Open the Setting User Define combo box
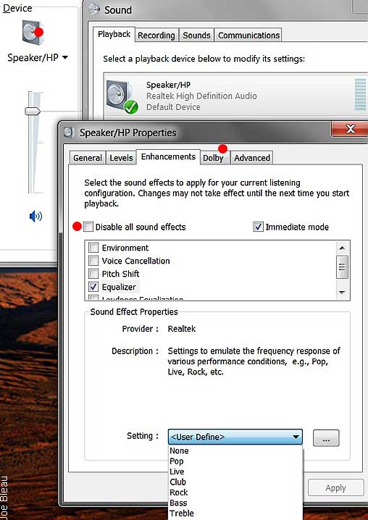The height and width of the screenshot is (520, 368). tap(235, 437)
